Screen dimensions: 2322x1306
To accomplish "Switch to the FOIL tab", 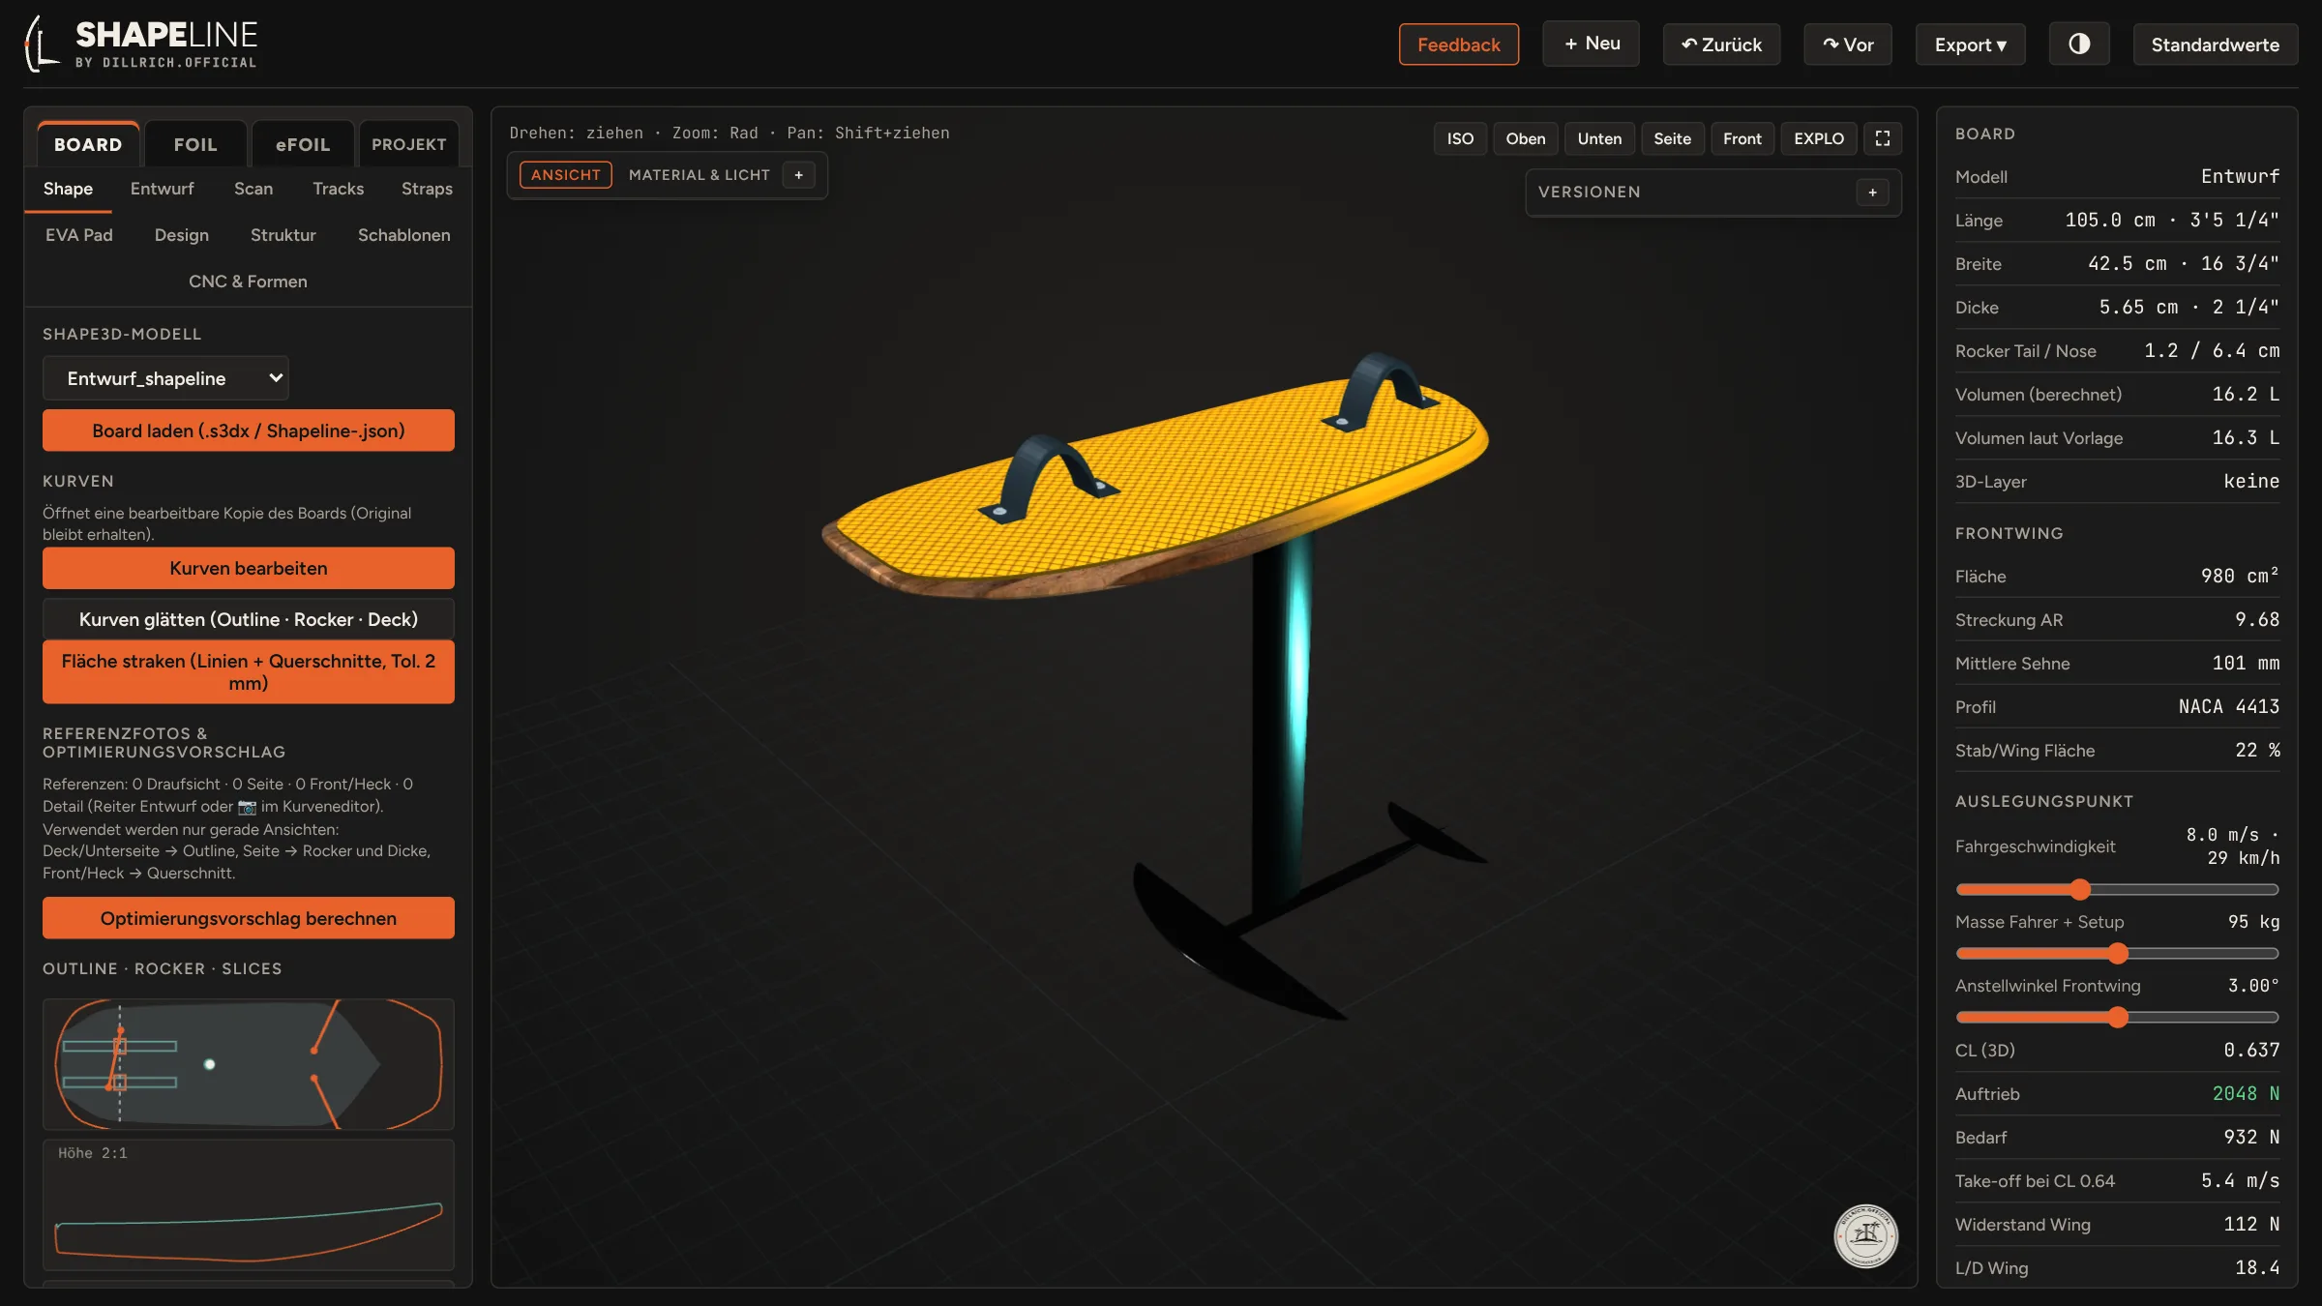I will click(195, 144).
